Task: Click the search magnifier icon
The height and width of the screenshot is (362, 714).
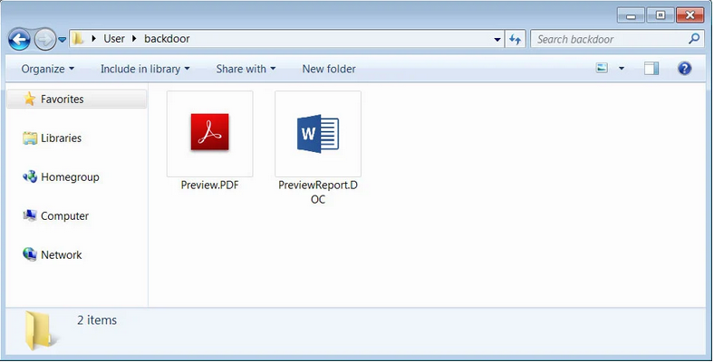Action: click(694, 40)
